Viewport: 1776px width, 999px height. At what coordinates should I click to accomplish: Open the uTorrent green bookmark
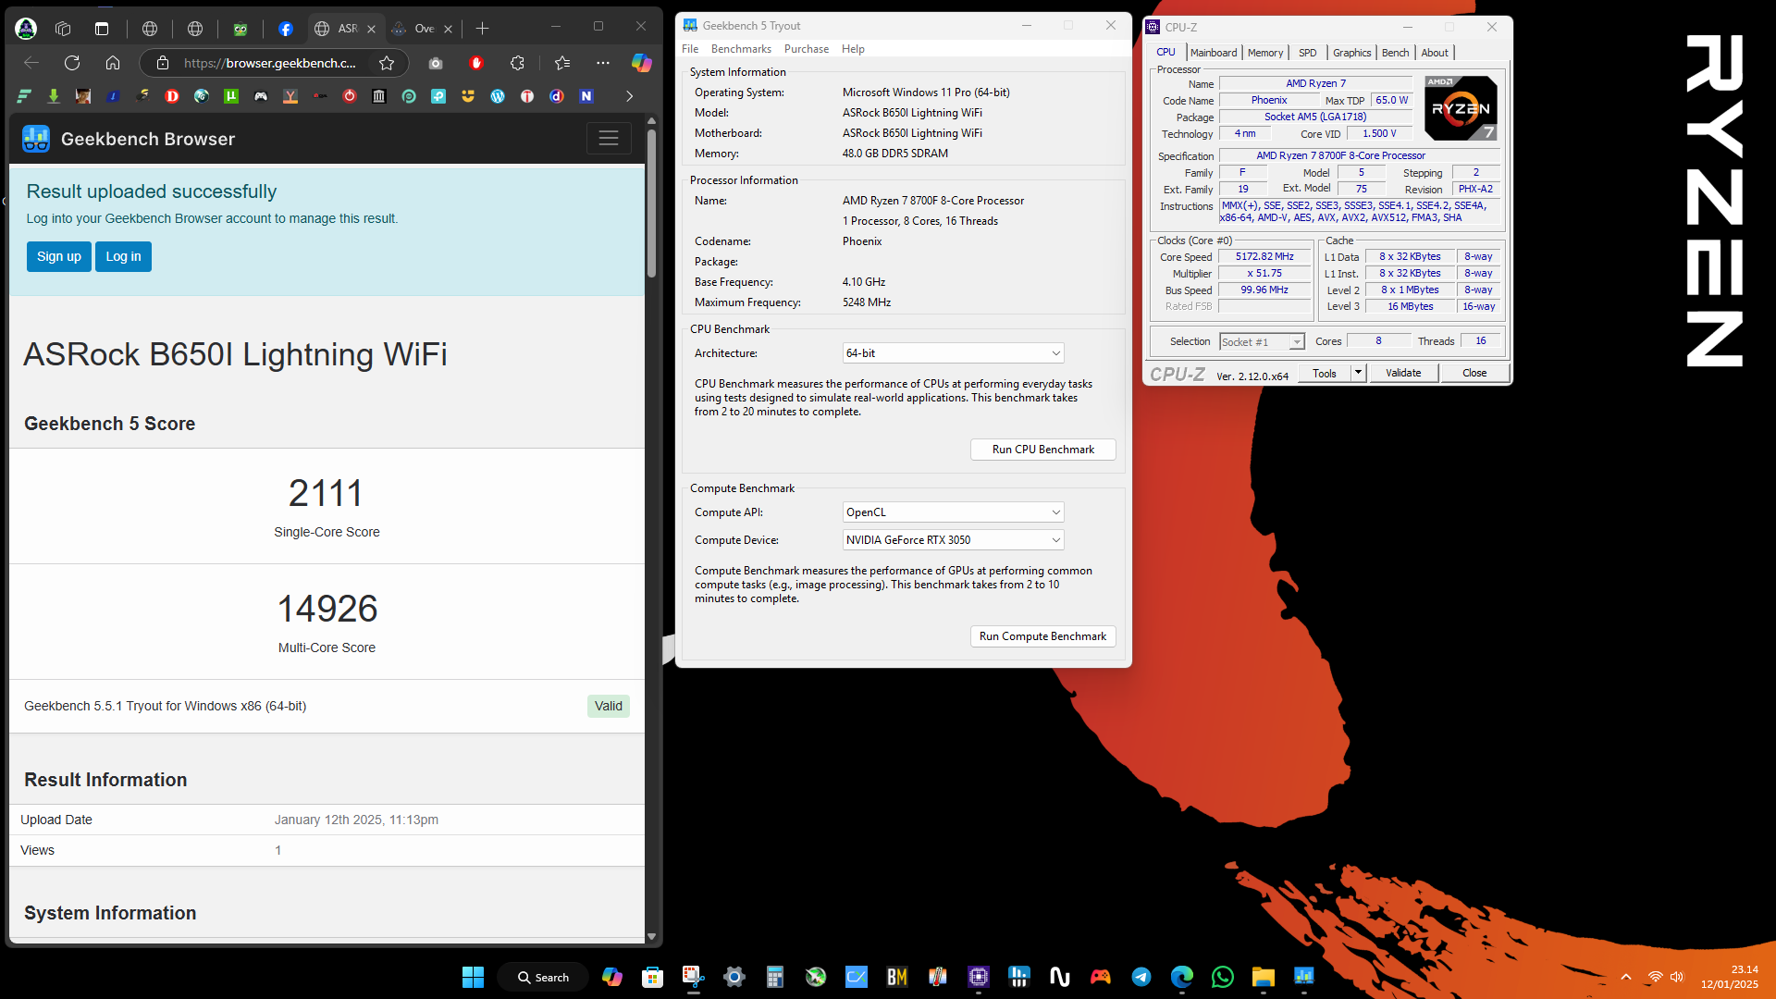[231, 96]
